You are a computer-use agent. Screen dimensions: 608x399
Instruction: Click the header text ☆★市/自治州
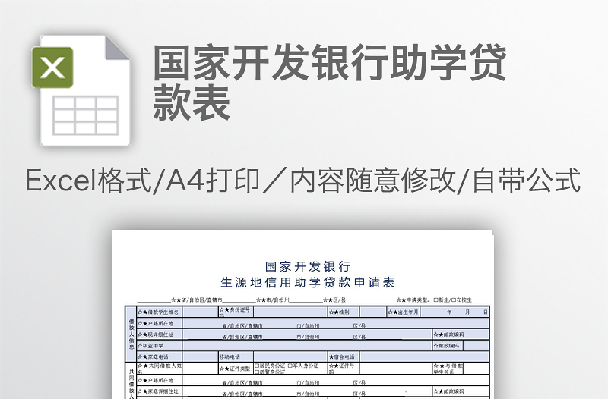(x=272, y=300)
